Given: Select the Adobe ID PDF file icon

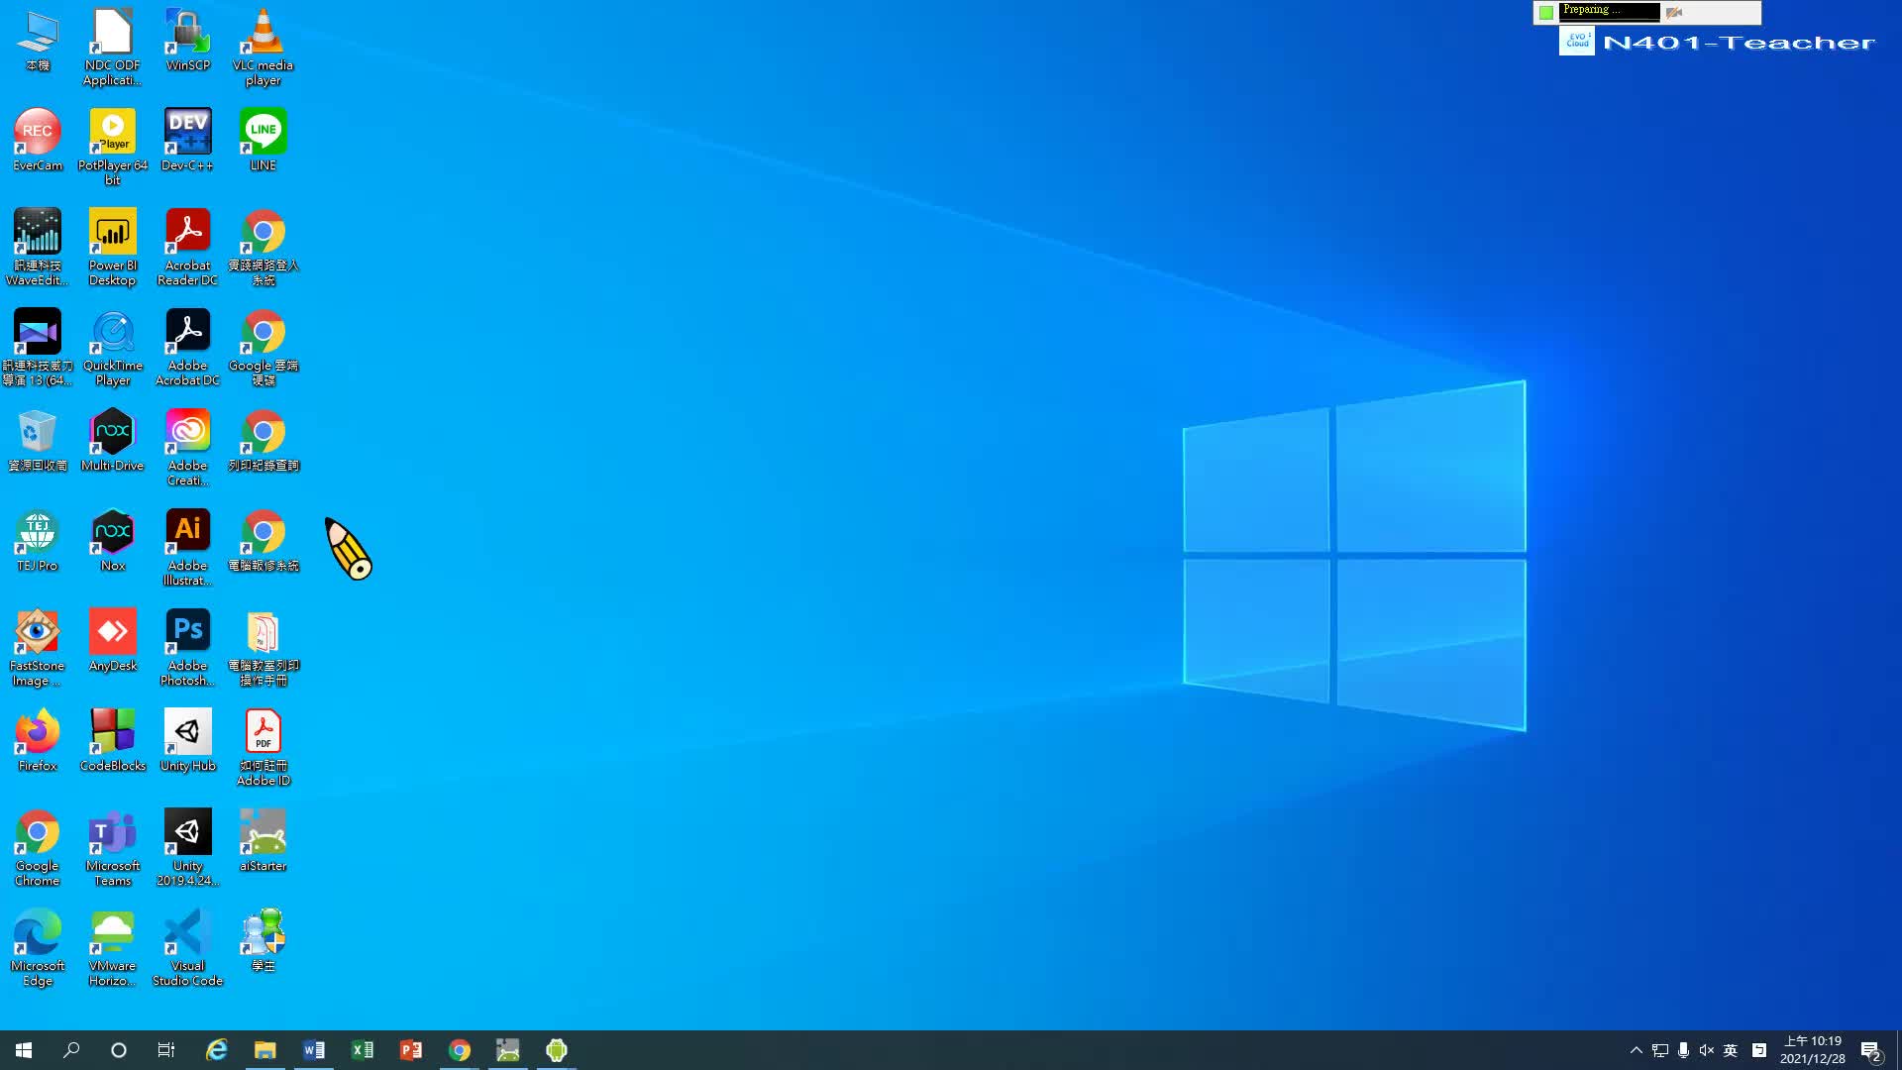Looking at the screenshot, I should (263, 747).
